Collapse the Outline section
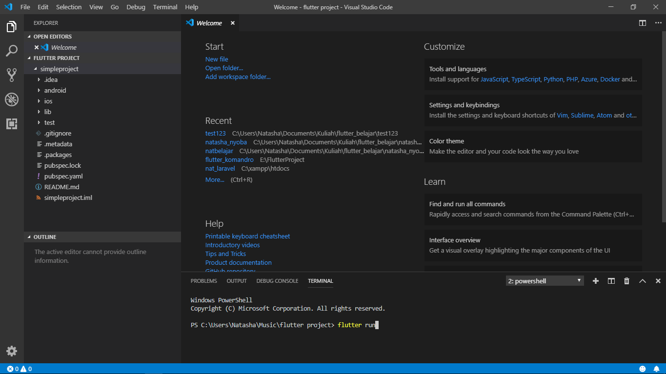The width and height of the screenshot is (666, 374). [102, 237]
